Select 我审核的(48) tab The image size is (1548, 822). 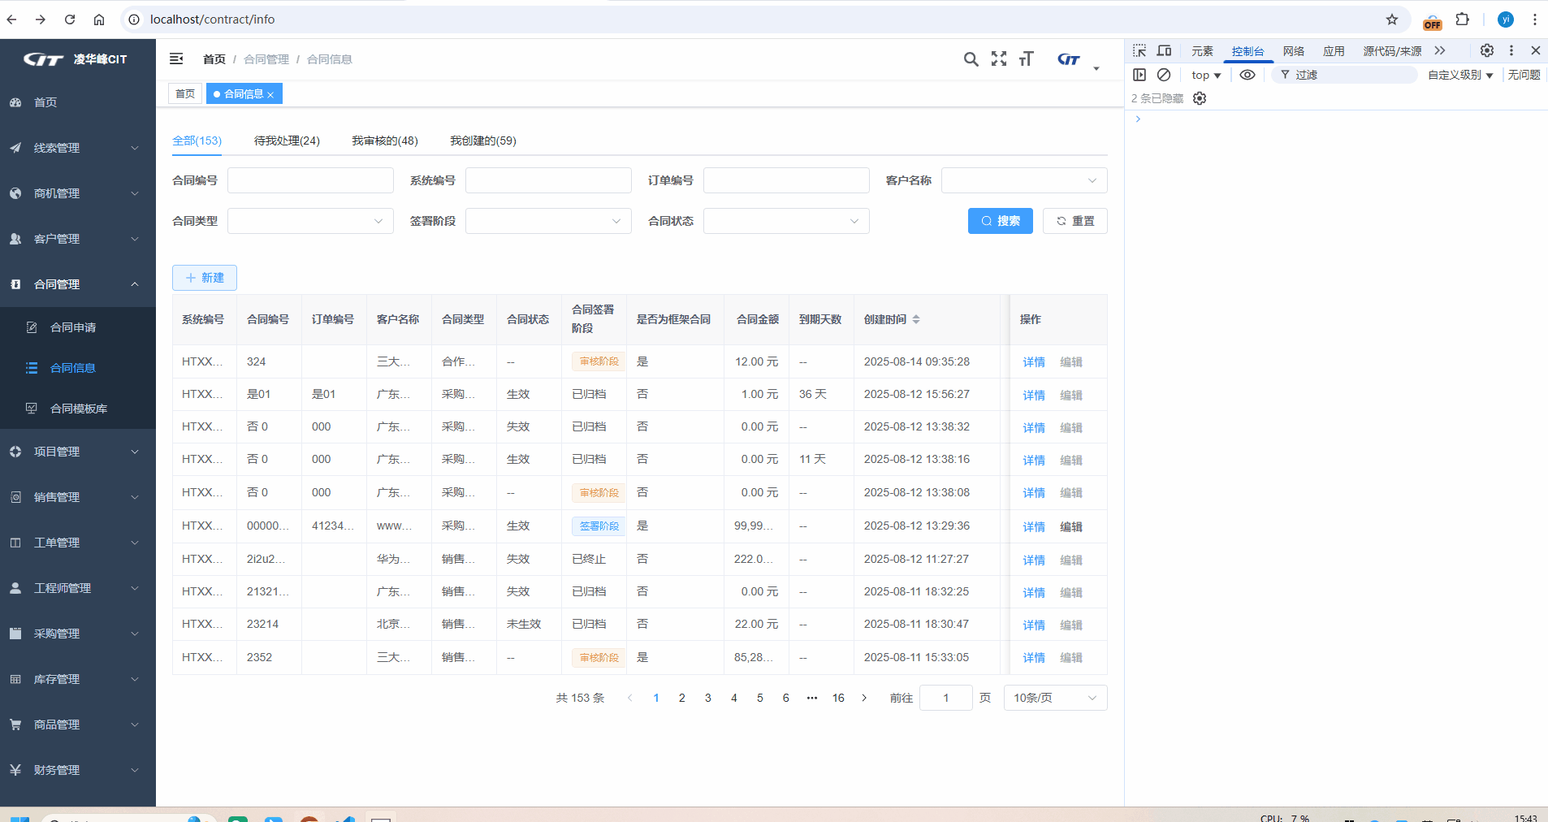coord(385,141)
